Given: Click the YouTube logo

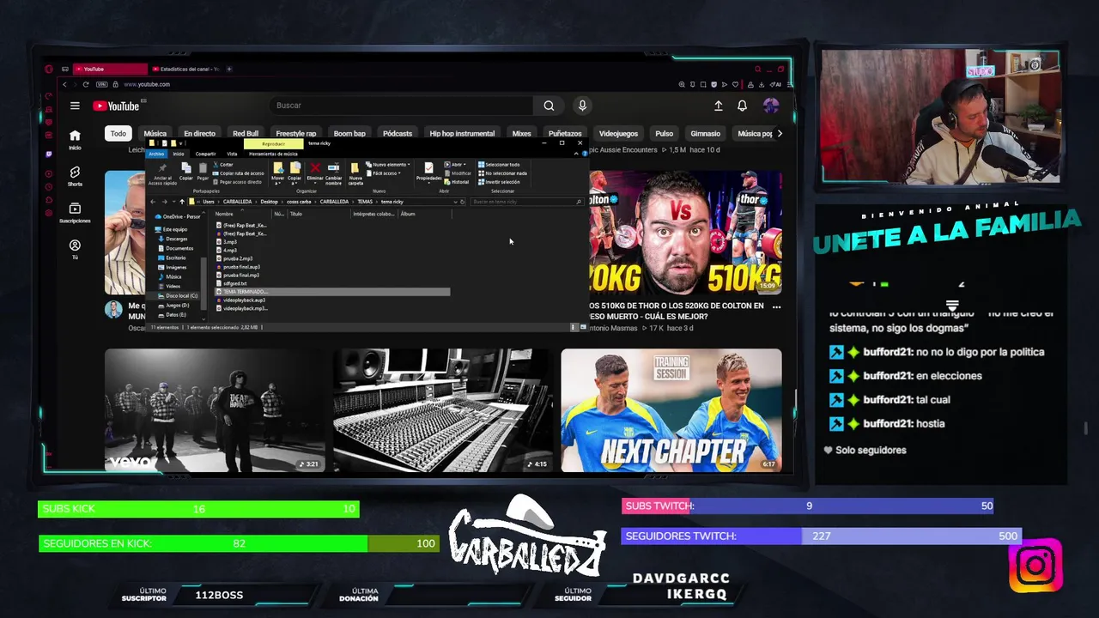Looking at the screenshot, I should [116, 106].
